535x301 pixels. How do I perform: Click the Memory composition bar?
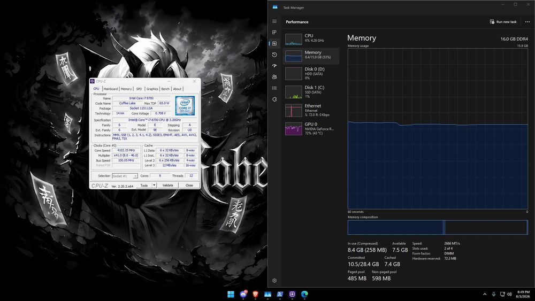438,227
